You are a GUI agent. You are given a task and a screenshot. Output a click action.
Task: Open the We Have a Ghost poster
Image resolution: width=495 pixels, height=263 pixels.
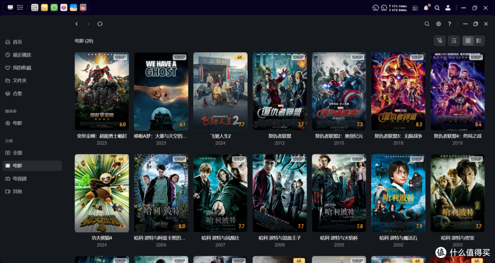[161, 91]
